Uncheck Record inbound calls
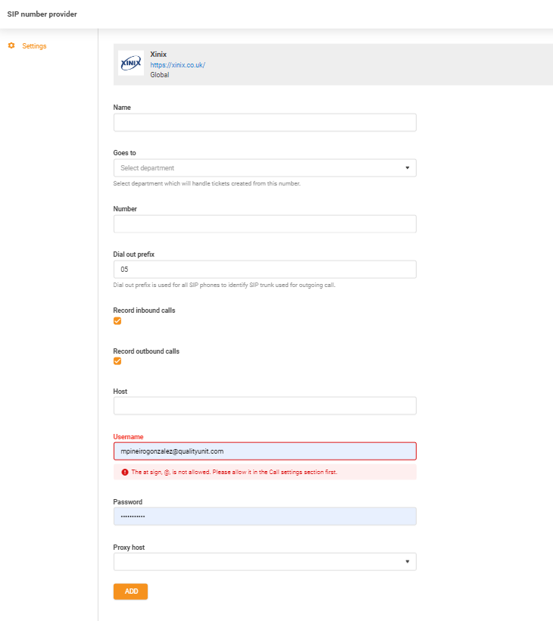This screenshot has width=553, height=621. (117, 321)
